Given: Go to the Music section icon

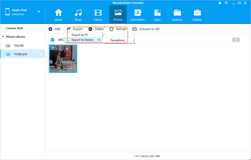Looking at the screenshot, I should (78, 13).
